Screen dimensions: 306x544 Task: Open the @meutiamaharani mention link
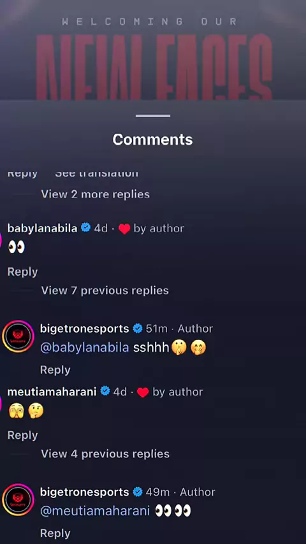point(95,511)
